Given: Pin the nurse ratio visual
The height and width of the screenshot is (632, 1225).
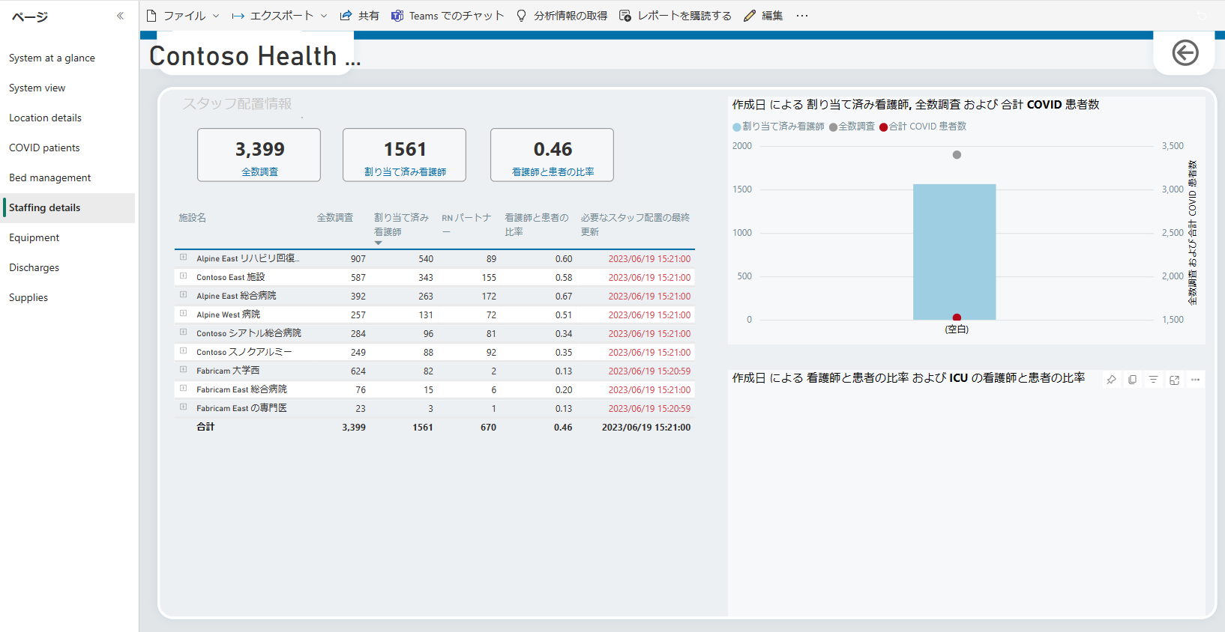Looking at the screenshot, I should point(1111,380).
